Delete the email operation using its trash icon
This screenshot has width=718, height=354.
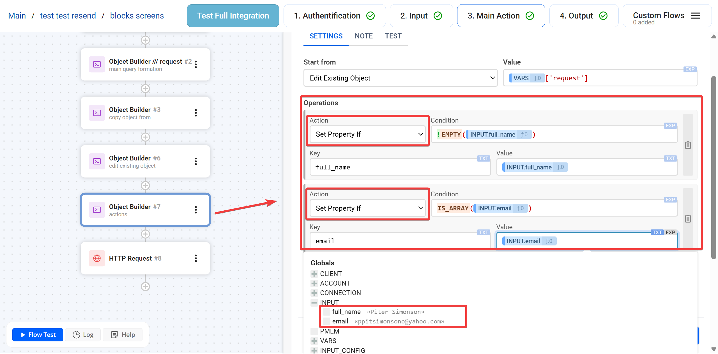(x=688, y=219)
